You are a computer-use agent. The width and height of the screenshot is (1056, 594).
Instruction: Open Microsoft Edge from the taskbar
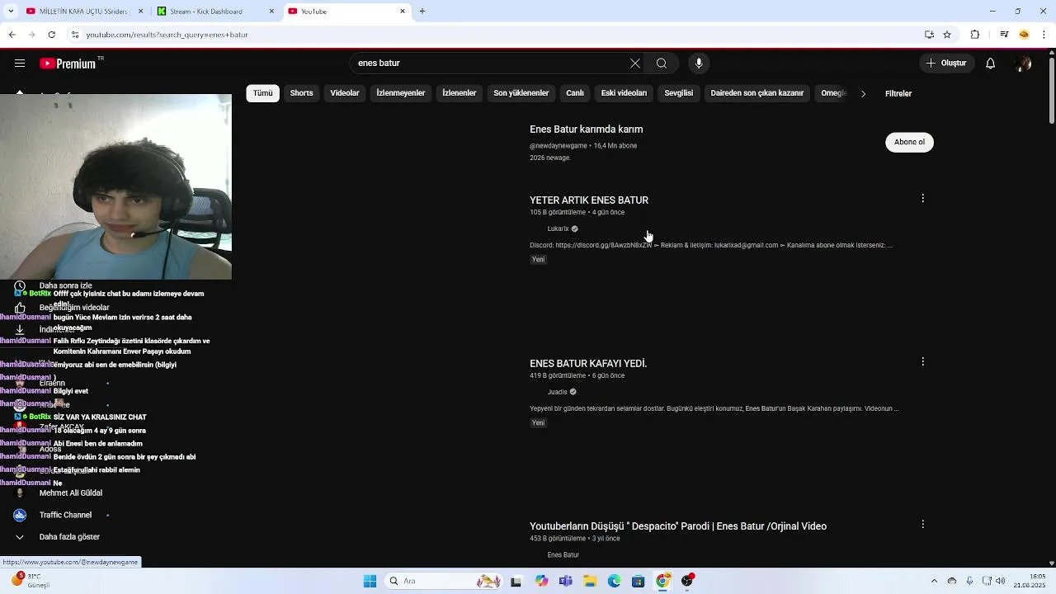pos(615,582)
